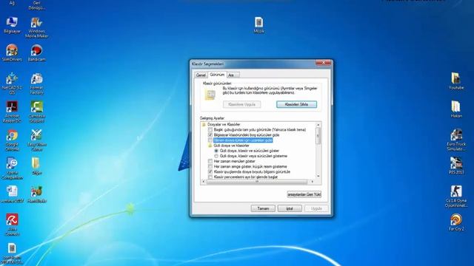Viewport: 474px width, 266px height.
Task: Select the Word document icon on the desktop
Action: (x=12, y=194)
